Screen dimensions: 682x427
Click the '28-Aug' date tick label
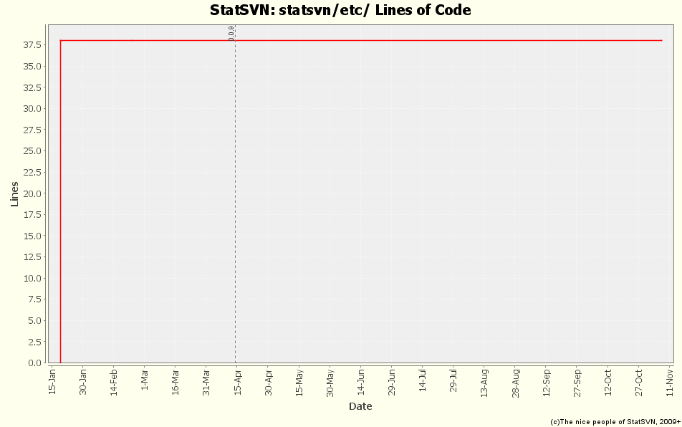tap(515, 383)
